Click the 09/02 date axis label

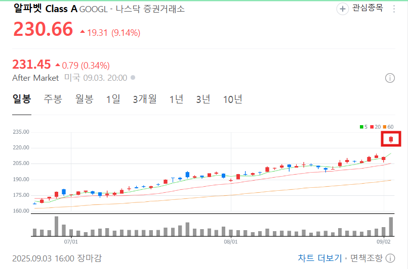[384, 242]
